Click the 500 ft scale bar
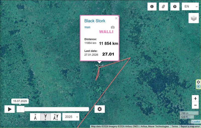This screenshot has width=201, height=128. [187, 117]
